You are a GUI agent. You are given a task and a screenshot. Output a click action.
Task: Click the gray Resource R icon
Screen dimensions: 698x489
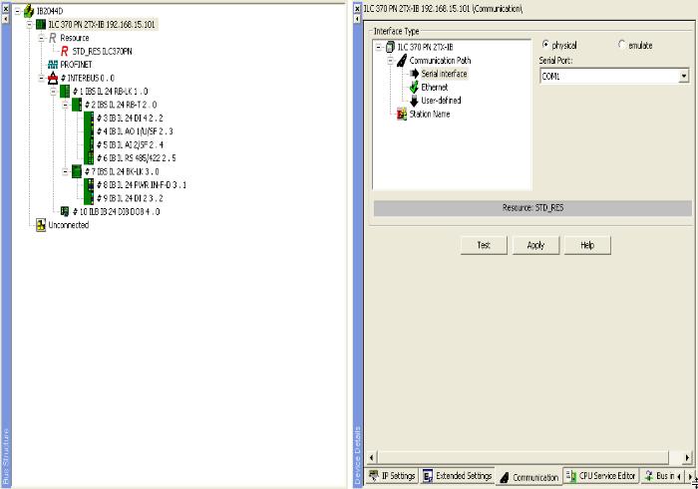click(53, 38)
